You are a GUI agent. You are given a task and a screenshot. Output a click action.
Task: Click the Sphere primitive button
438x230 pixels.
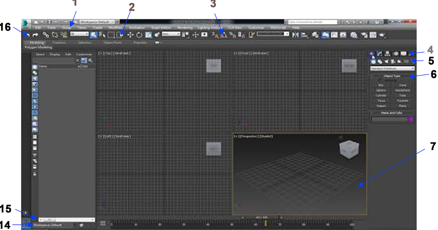click(381, 90)
